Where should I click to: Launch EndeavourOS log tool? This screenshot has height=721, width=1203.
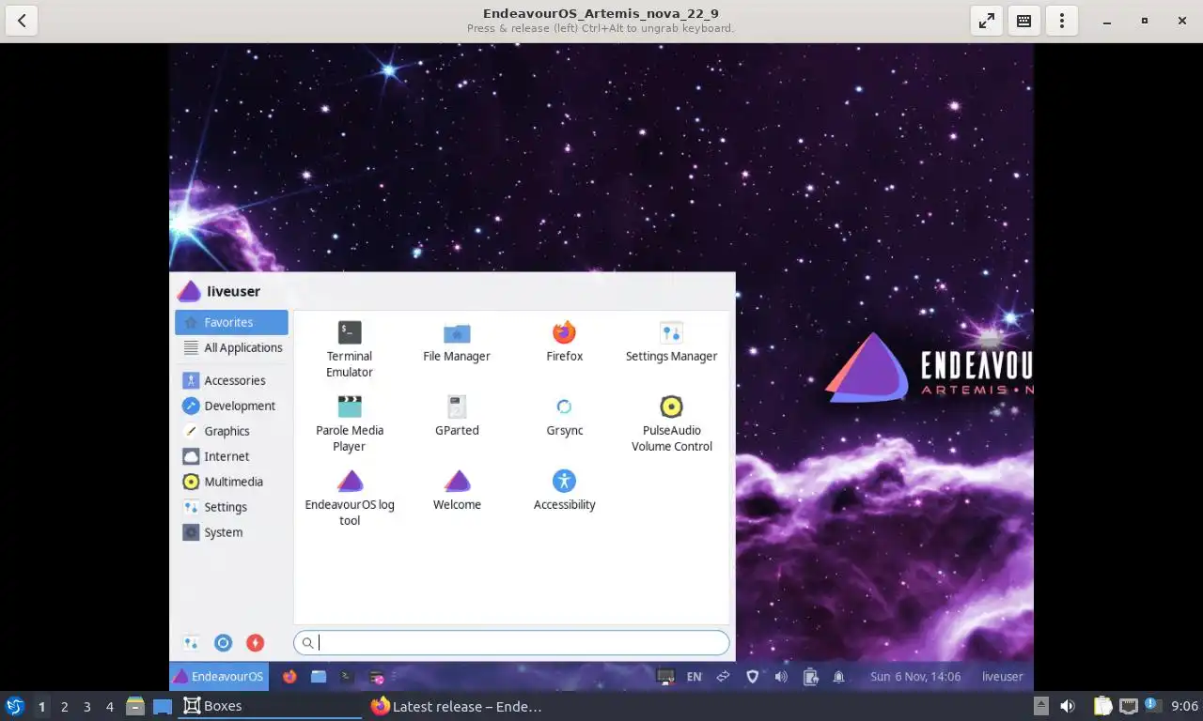pos(350,498)
